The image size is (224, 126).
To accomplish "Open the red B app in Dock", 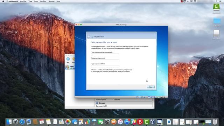I will coord(140,122).
